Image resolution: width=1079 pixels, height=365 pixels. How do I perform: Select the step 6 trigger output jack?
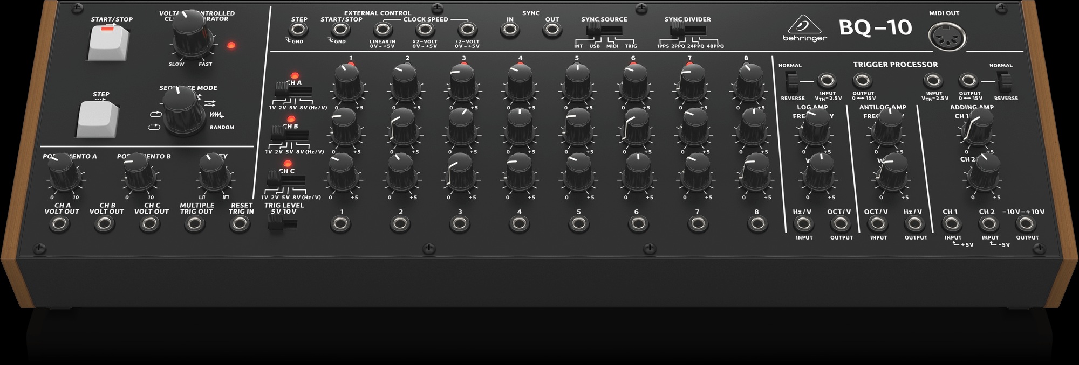pyautogui.click(x=638, y=224)
